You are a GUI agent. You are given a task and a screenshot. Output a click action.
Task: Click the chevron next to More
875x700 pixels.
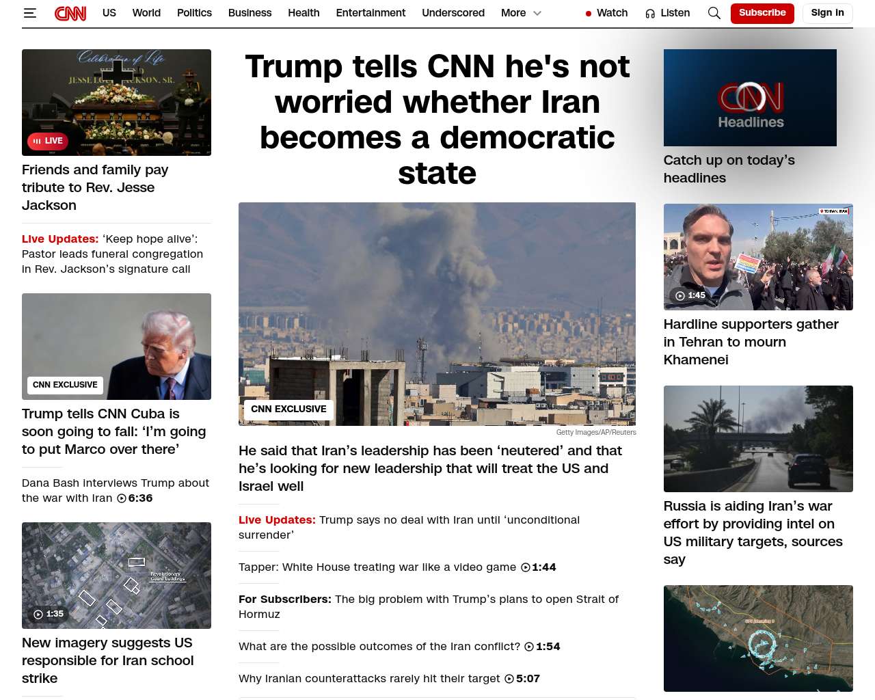point(537,13)
